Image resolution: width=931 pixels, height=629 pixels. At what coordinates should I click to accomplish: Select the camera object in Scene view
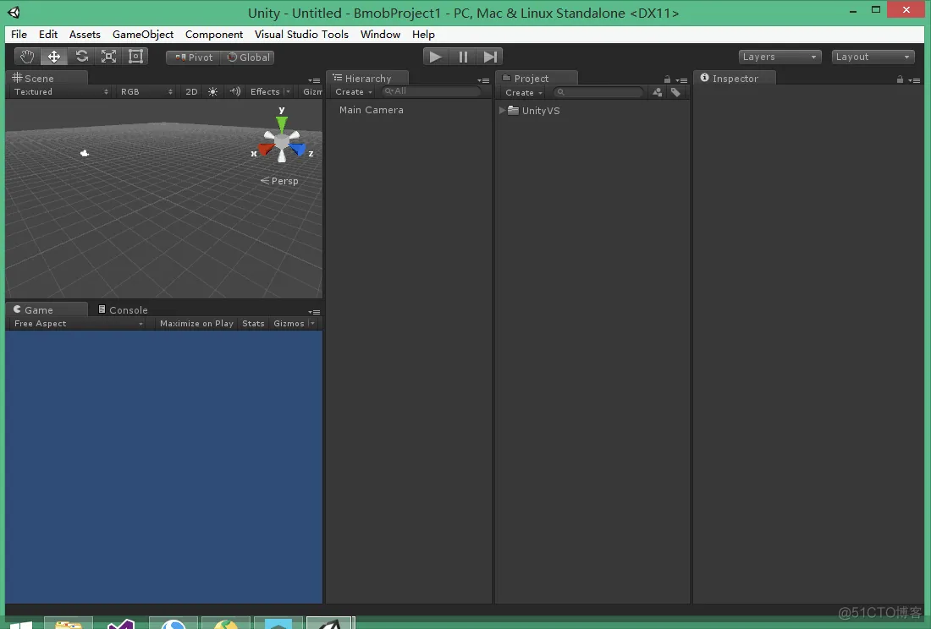85,153
